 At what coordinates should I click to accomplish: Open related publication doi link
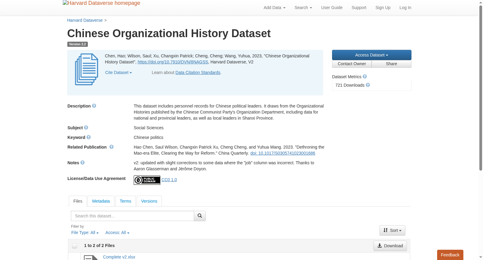[x=283, y=153]
